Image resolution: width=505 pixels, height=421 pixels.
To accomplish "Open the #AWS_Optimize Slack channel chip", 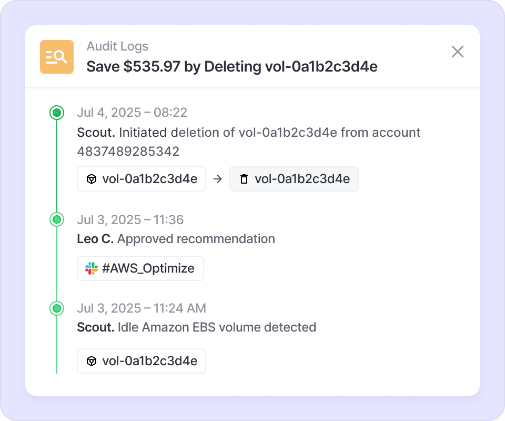I will click(x=140, y=268).
